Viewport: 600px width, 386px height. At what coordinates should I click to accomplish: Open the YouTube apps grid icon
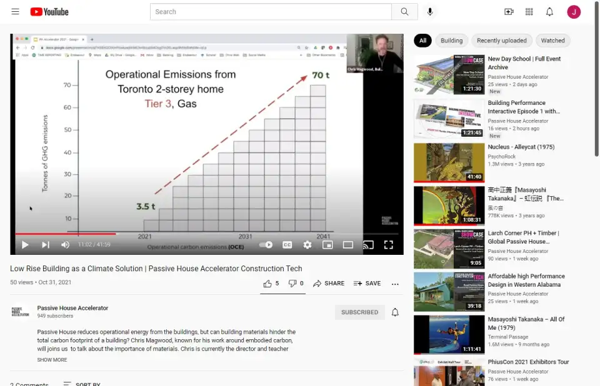pyautogui.click(x=529, y=12)
